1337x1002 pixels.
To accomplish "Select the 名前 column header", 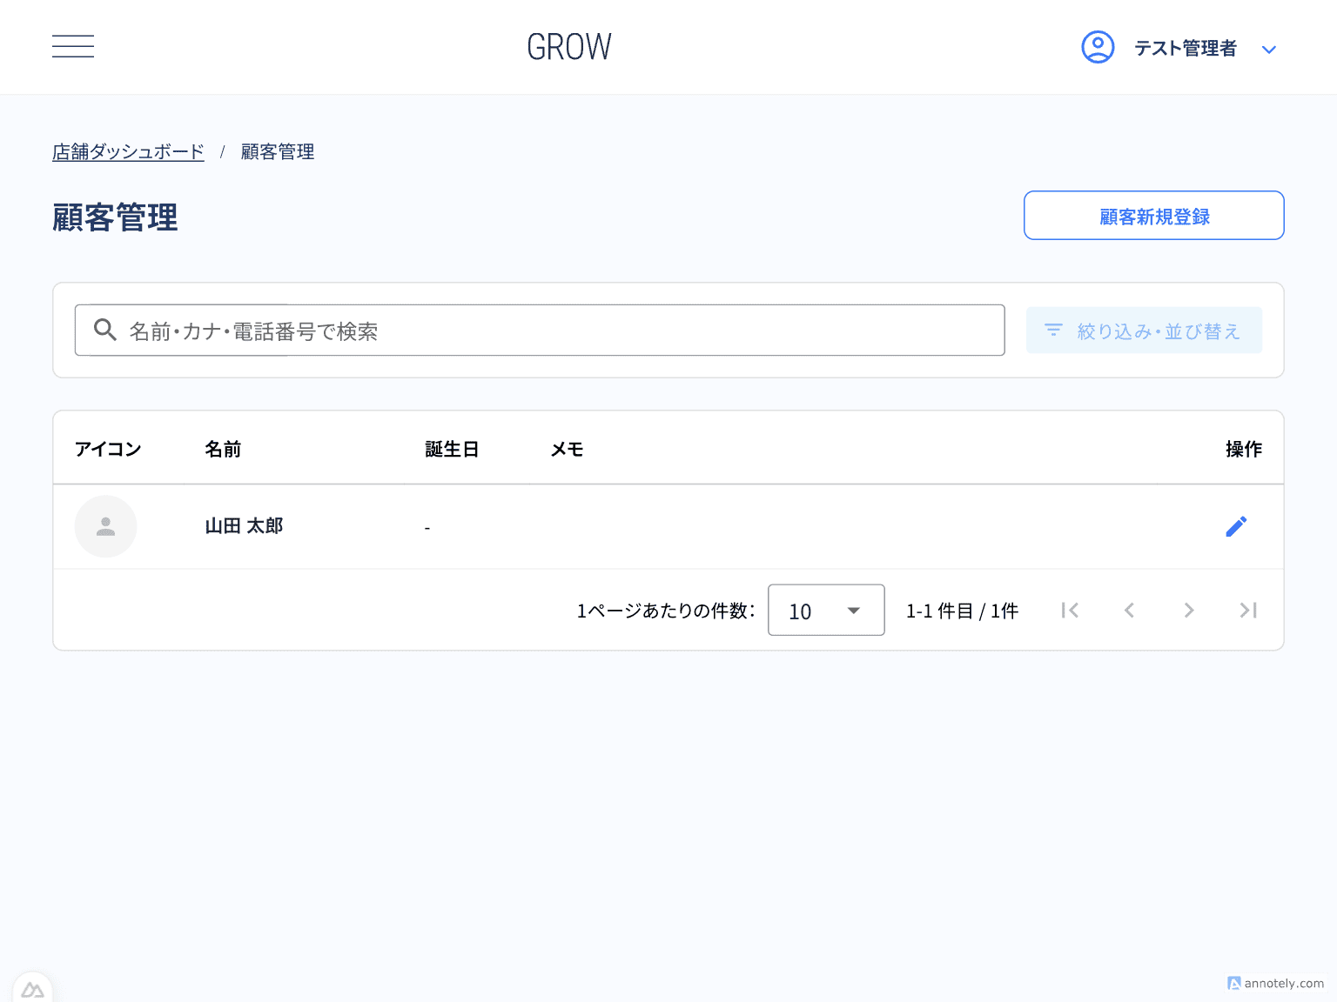I will (223, 449).
